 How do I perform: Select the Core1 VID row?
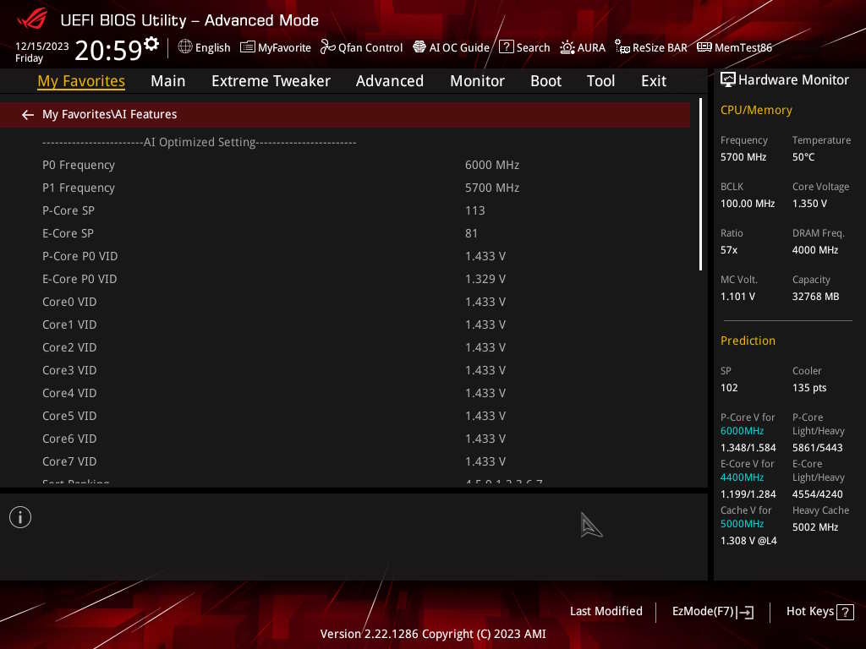pos(345,324)
